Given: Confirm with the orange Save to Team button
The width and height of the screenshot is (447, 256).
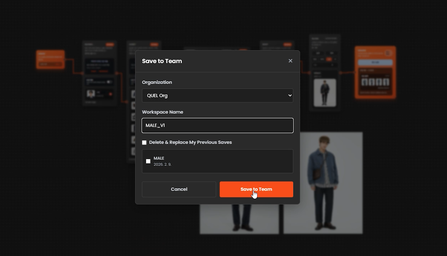Looking at the screenshot, I should pos(257,189).
